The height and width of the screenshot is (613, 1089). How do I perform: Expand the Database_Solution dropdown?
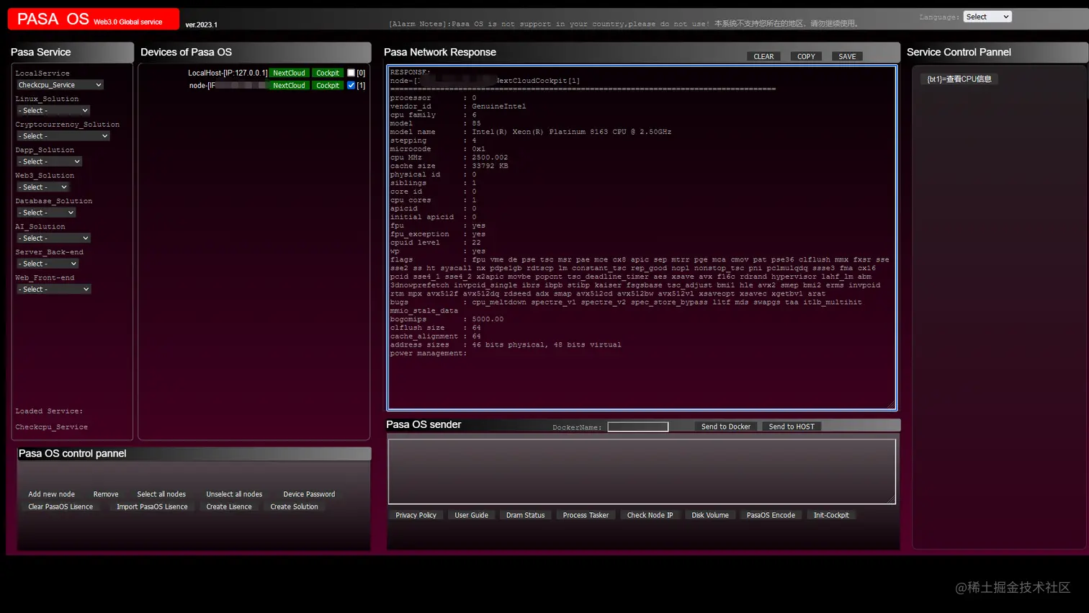pyautogui.click(x=46, y=212)
